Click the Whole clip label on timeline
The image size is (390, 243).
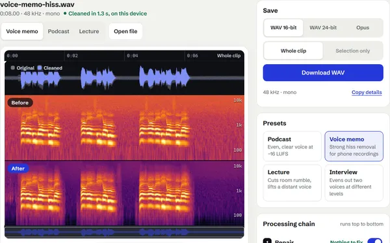pyautogui.click(x=229, y=56)
